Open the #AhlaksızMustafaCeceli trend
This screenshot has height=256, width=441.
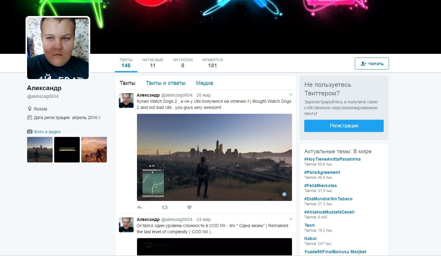coord(329,212)
